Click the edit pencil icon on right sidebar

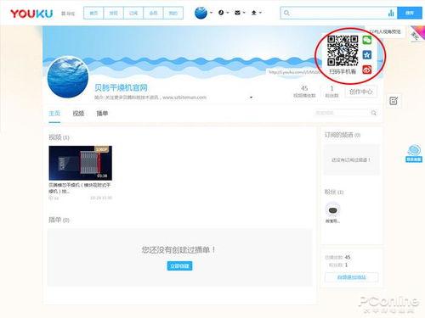point(394,101)
